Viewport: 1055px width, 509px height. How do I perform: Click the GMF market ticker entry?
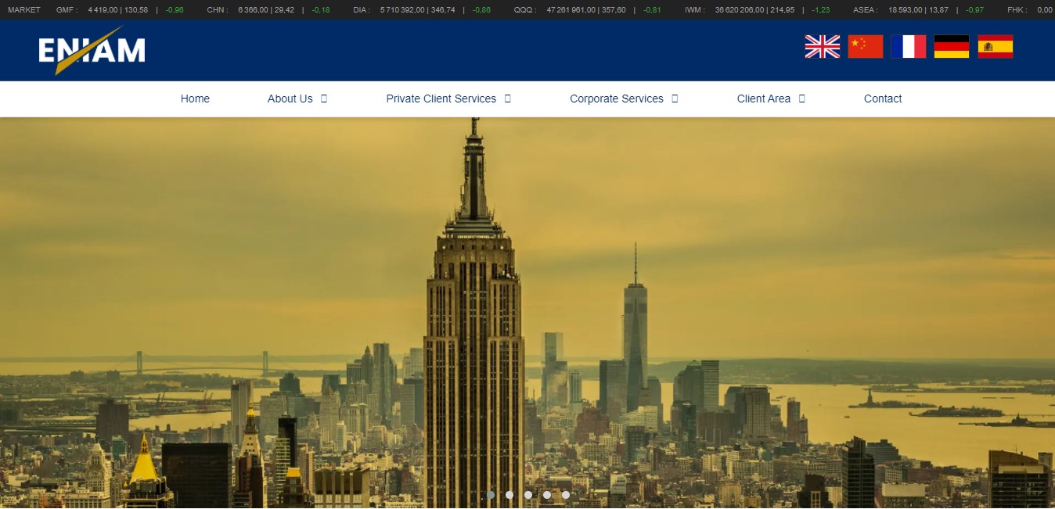(120, 10)
